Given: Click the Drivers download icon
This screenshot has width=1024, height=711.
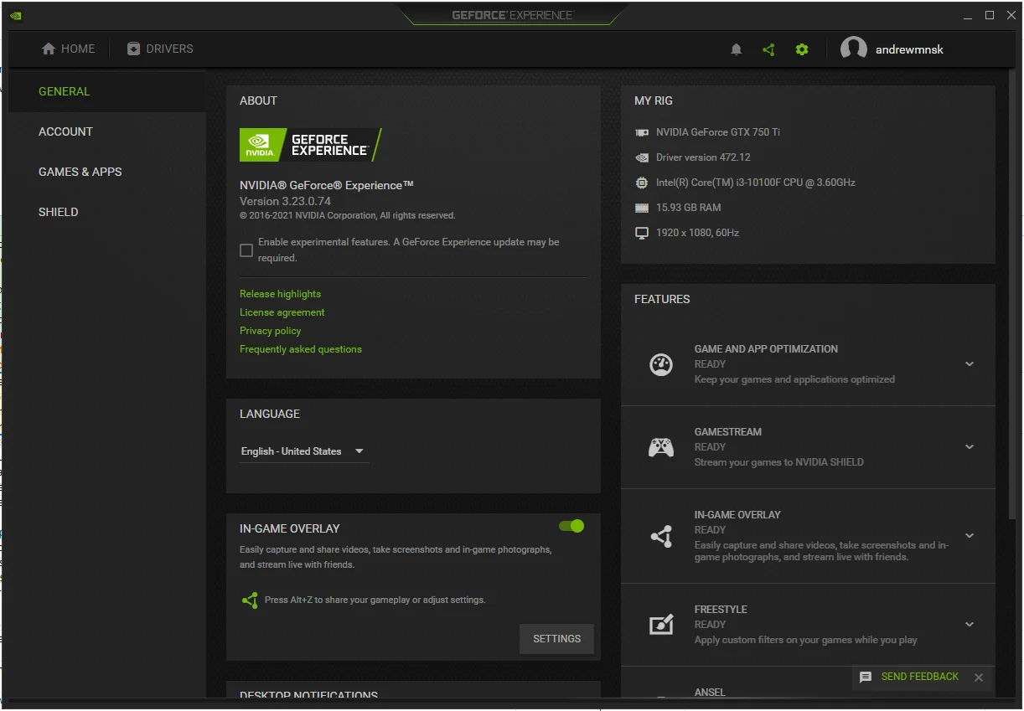Looking at the screenshot, I should [x=133, y=49].
